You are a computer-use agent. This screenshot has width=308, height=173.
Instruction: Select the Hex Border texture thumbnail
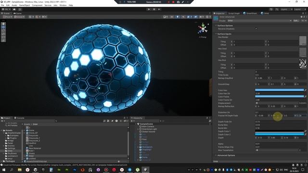click(x=303, y=40)
